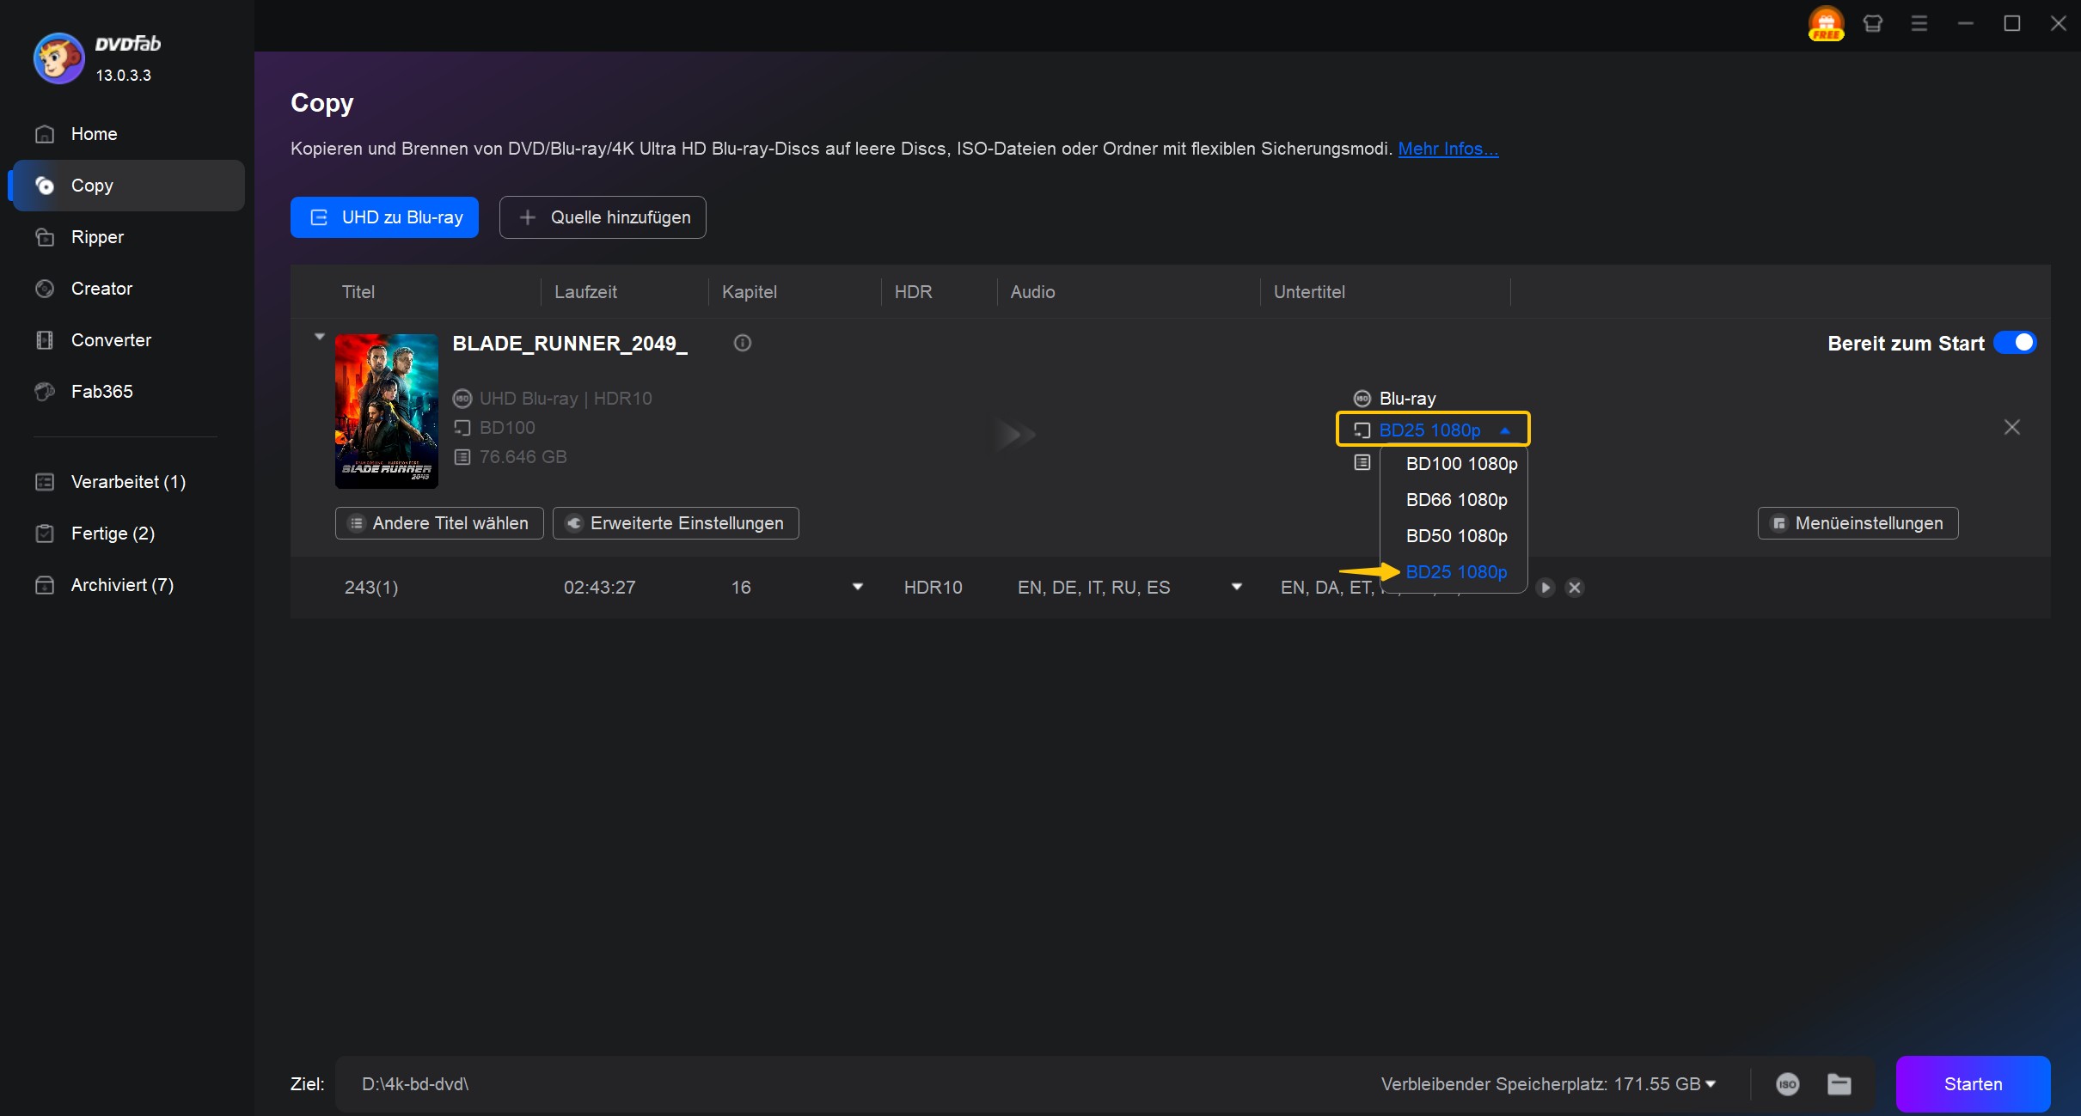Collapse the BLADE_RUNNER_2049 source entry

(320, 337)
